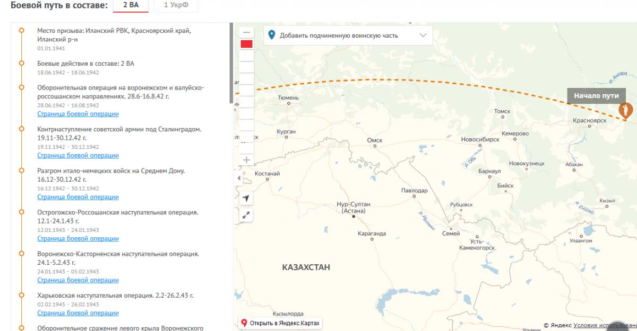The image size is (637, 331).
Task: Open battle operation page for Middle Don rout
Action: pos(78,196)
